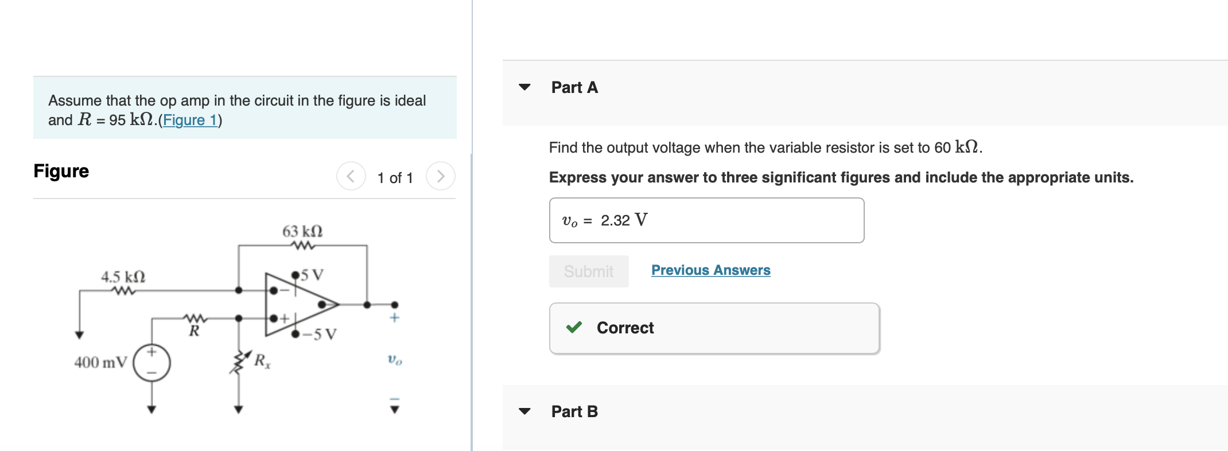
Task: Click the vo output label in figure
Action: click(395, 360)
